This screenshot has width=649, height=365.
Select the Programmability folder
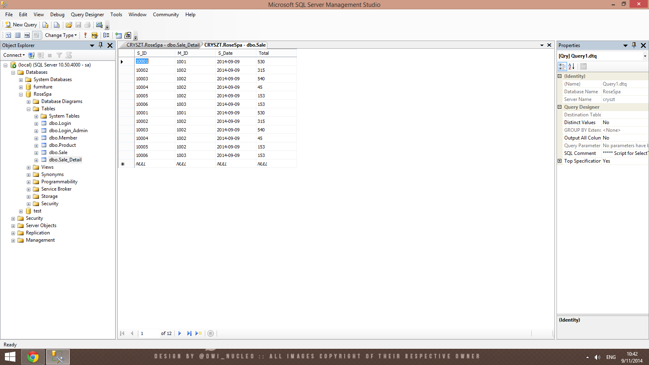pos(59,182)
